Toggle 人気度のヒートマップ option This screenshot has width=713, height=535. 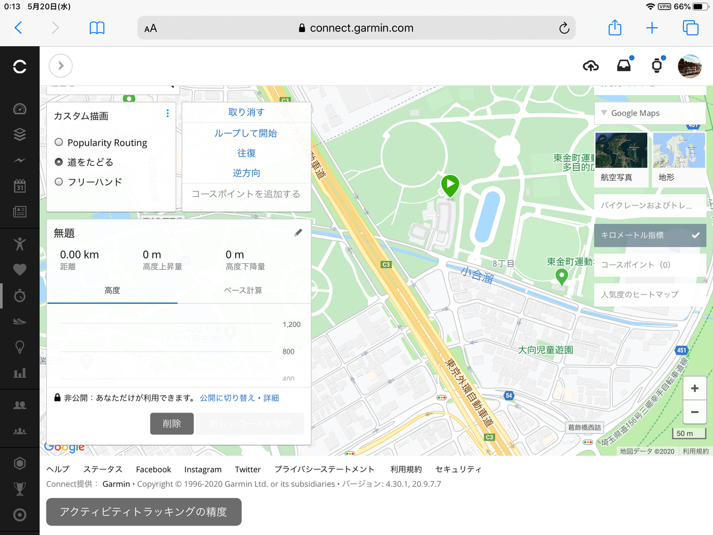pyautogui.click(x=650, y=294)
